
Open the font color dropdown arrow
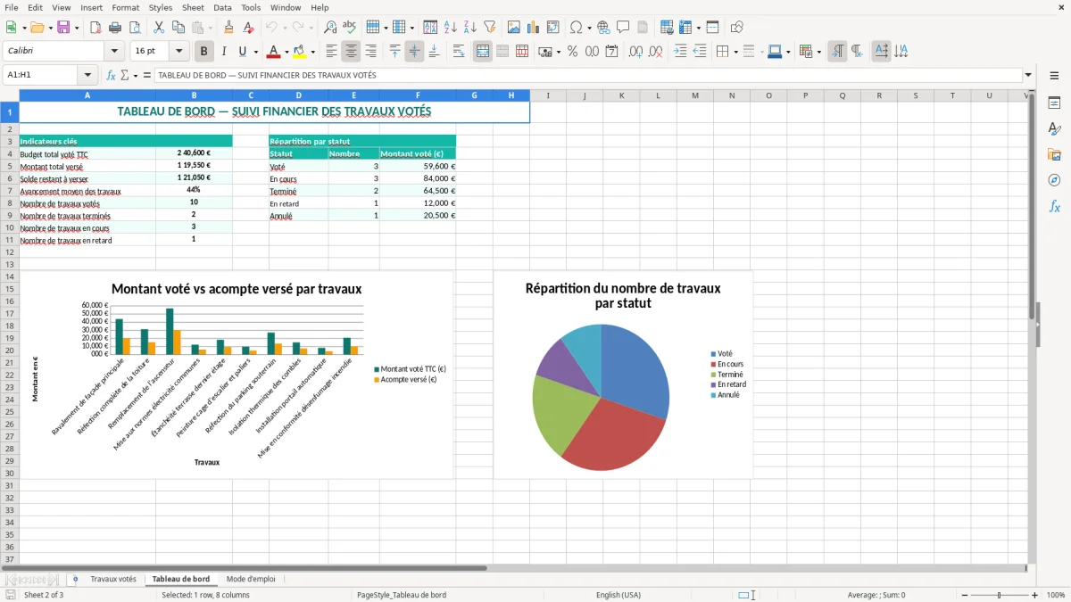(287, 52)
